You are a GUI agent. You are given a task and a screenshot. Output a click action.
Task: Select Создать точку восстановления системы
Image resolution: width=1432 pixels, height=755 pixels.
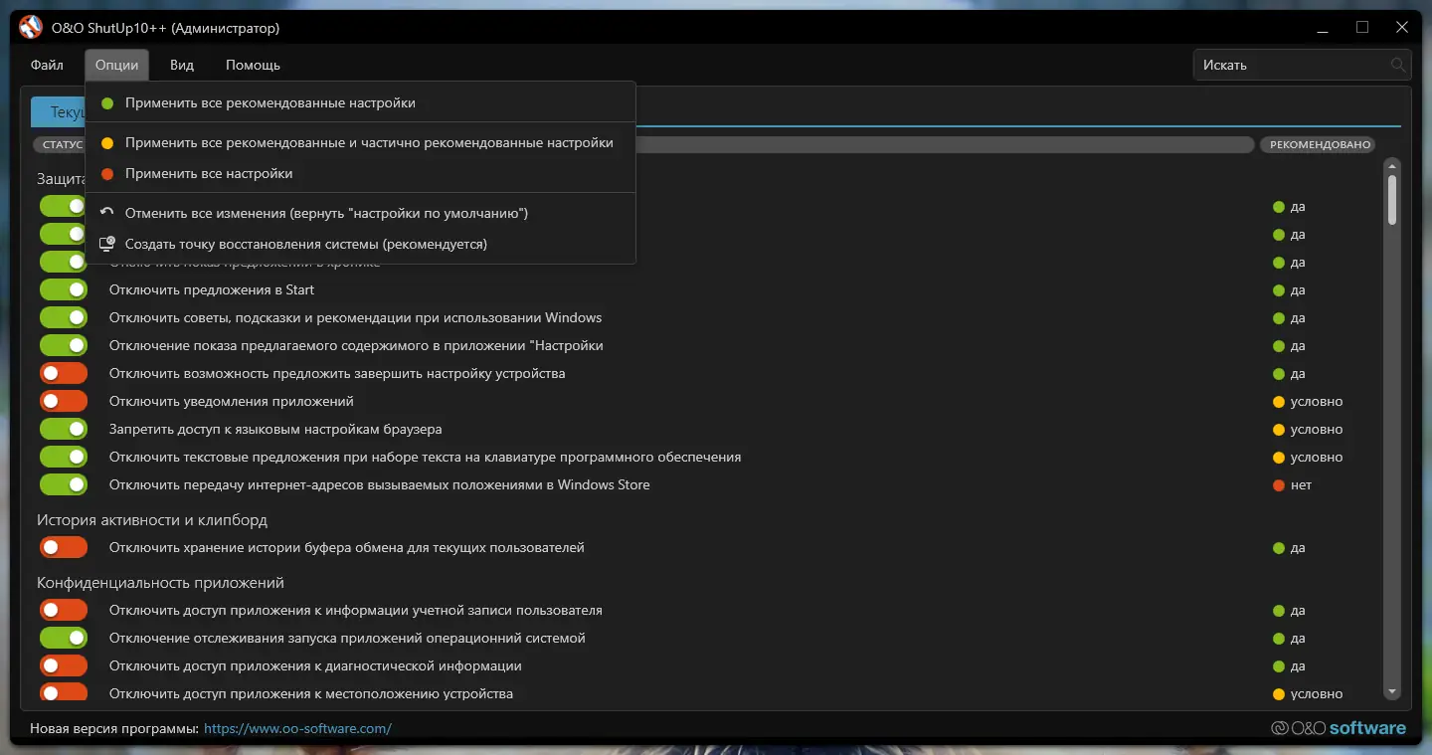pos(360,245)
